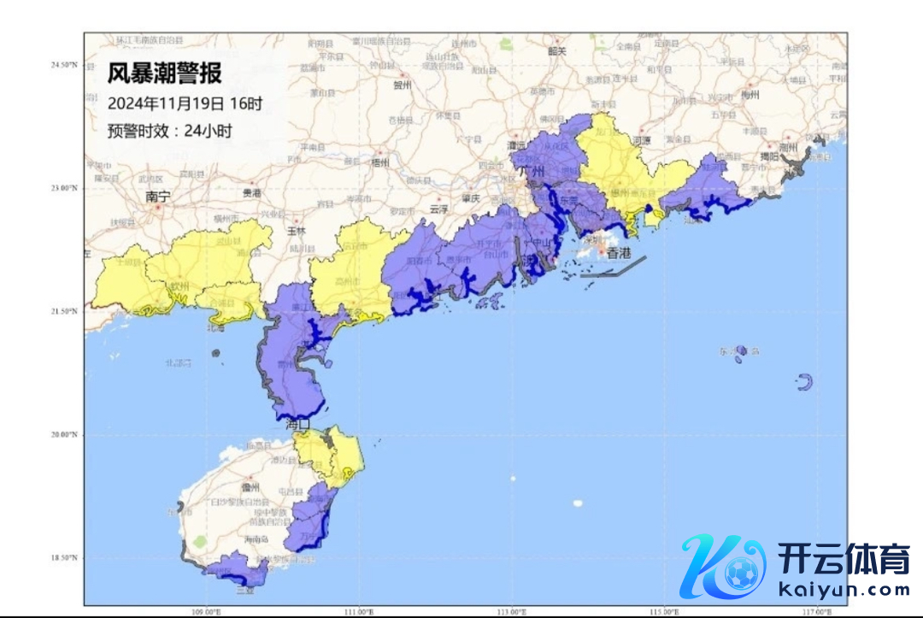
Task: Click the 预警时效：24小时 text
Action: pyautogui.click(x=169, y=131)
